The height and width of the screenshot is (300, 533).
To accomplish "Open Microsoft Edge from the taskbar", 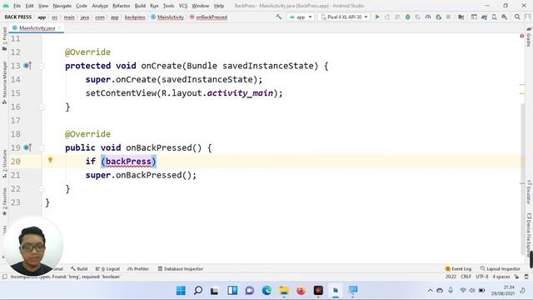I will 266,291.
